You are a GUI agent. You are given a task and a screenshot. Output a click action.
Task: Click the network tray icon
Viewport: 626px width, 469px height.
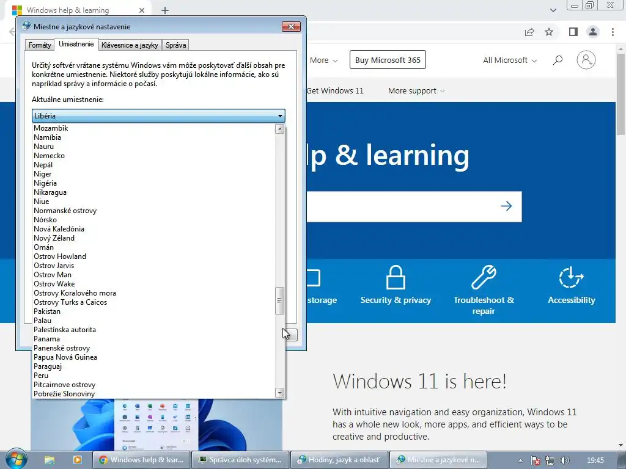[x=550, y=460]
